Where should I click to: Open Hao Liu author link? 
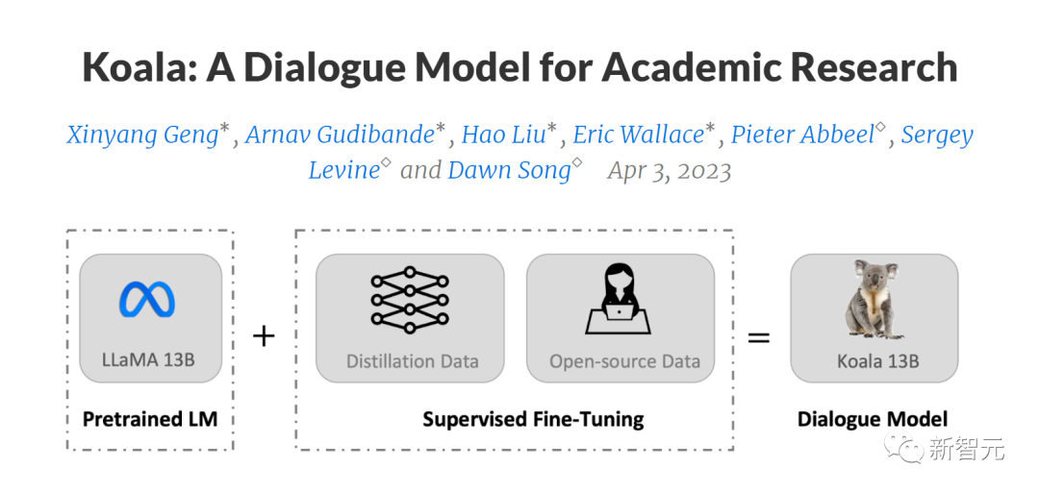(x=503, y=136)
